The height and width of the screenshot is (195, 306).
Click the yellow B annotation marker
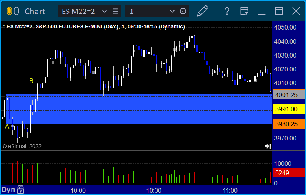31,81
